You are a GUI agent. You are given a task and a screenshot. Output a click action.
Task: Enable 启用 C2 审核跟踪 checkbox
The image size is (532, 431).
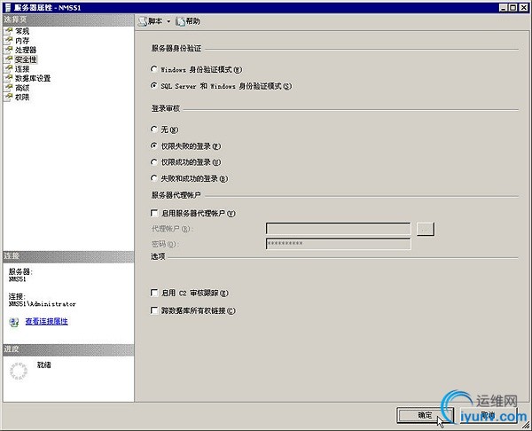coord(154,293)
